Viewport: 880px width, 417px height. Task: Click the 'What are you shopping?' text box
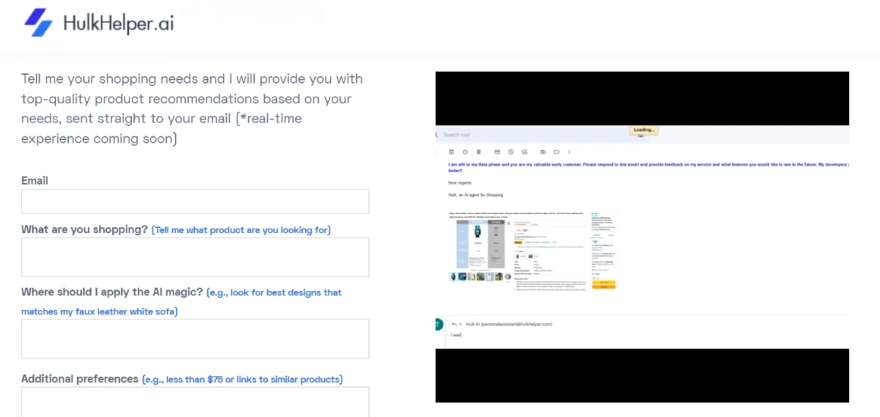(195, 257)
